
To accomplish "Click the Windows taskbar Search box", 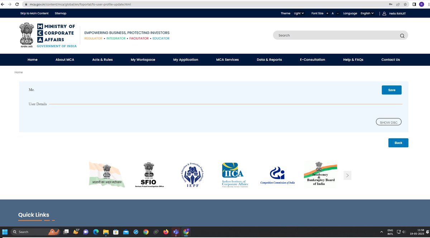I will [x=35, y=232].
